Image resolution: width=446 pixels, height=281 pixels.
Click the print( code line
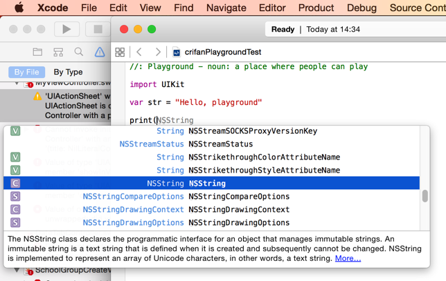point(161,120)
